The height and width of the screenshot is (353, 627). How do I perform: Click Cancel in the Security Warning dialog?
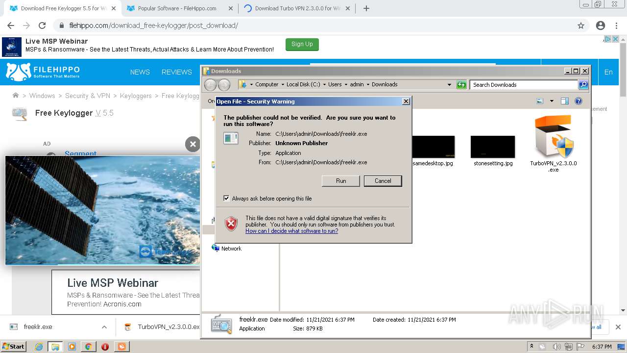(x=383, y=181)
